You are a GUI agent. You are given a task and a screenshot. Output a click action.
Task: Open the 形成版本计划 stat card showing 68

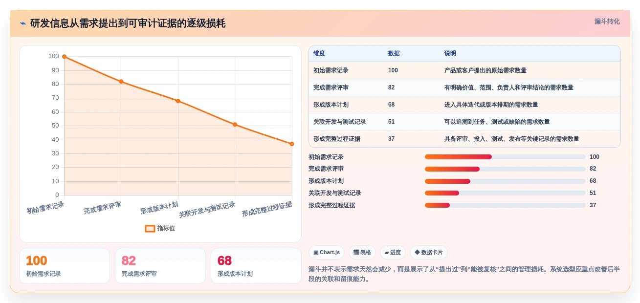(x=256, y=266)
